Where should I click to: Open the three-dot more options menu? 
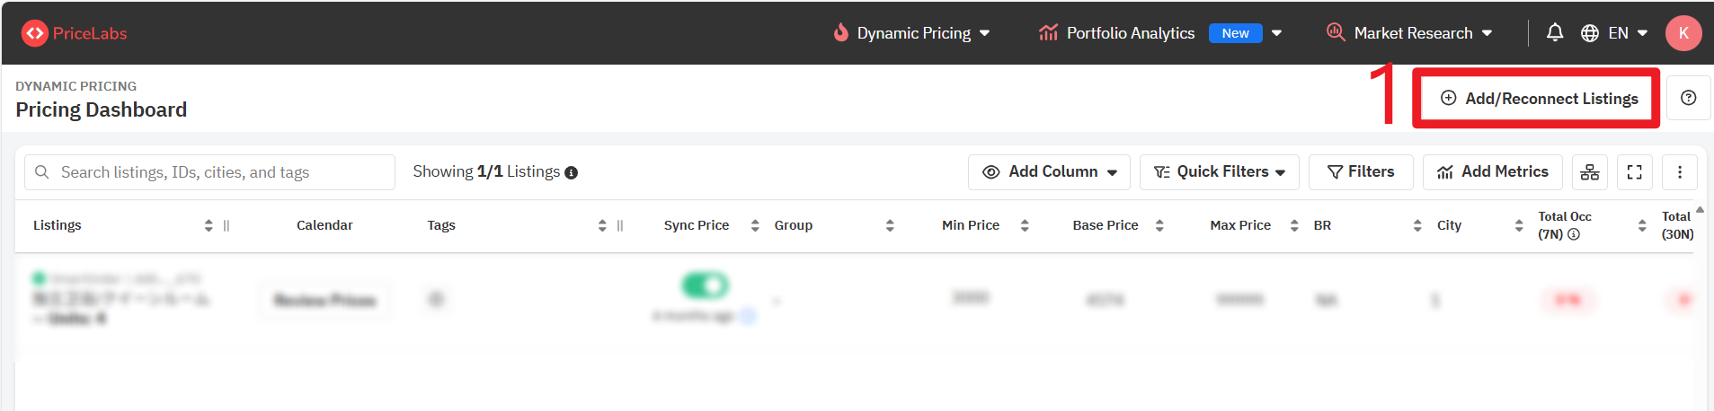point(1679,172)
